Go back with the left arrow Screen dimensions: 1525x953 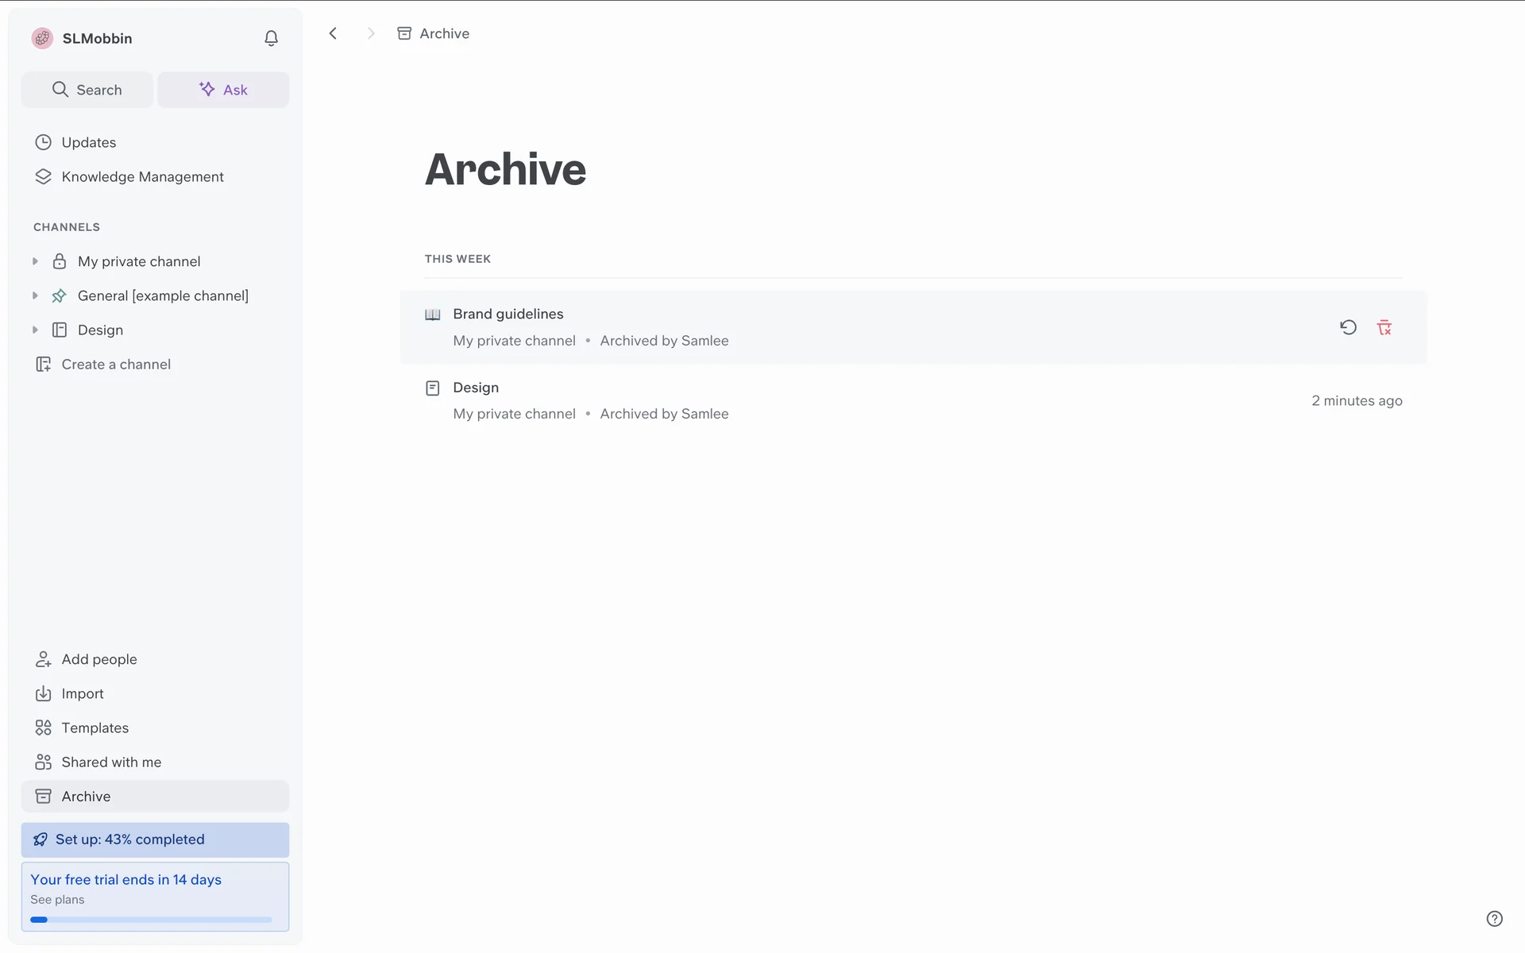(x=333, y=33)
